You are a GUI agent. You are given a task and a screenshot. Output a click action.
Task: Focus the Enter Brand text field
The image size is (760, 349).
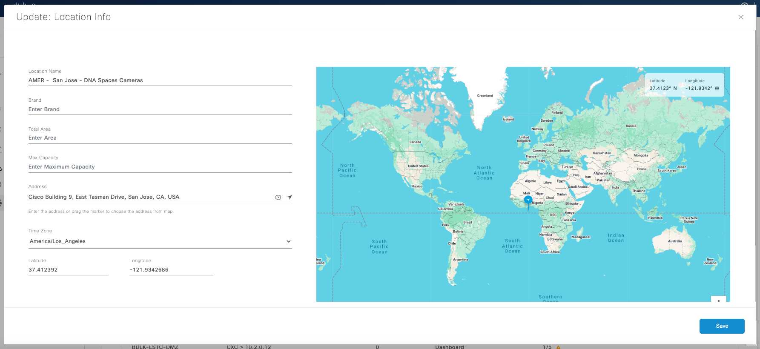point(160,109)
